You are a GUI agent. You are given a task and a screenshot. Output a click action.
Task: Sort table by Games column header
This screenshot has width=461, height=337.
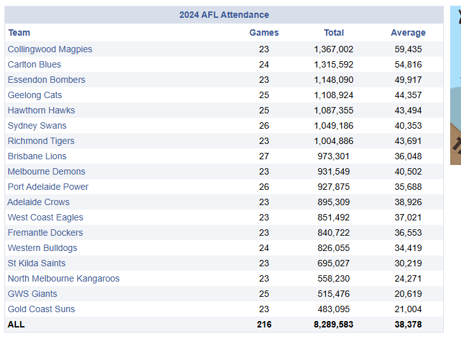[x=264, y=32]
